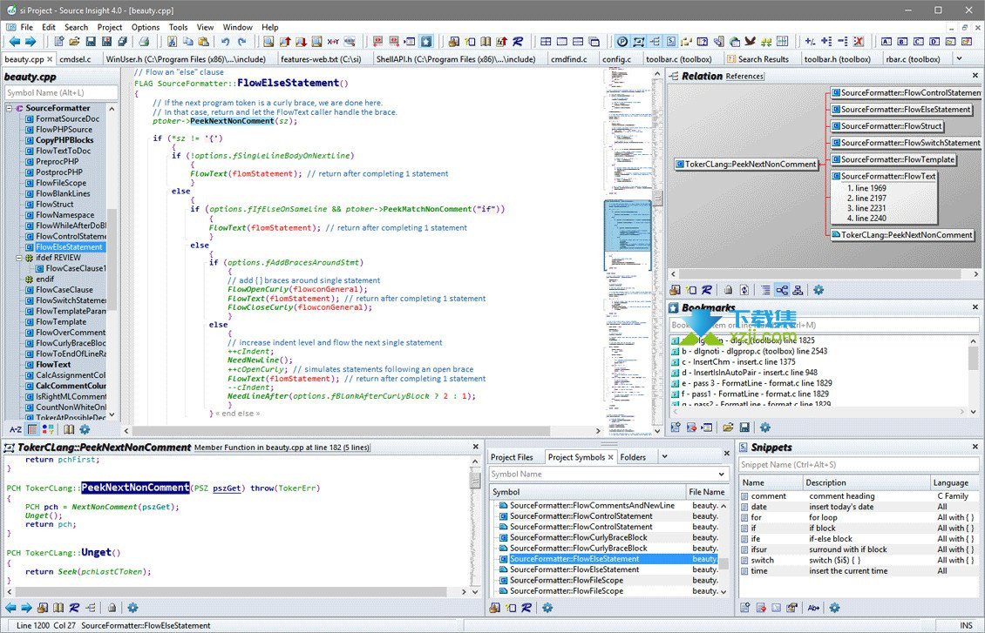Toggle Relation panel graph view icon
985x633 pixels.
point(782,290)
